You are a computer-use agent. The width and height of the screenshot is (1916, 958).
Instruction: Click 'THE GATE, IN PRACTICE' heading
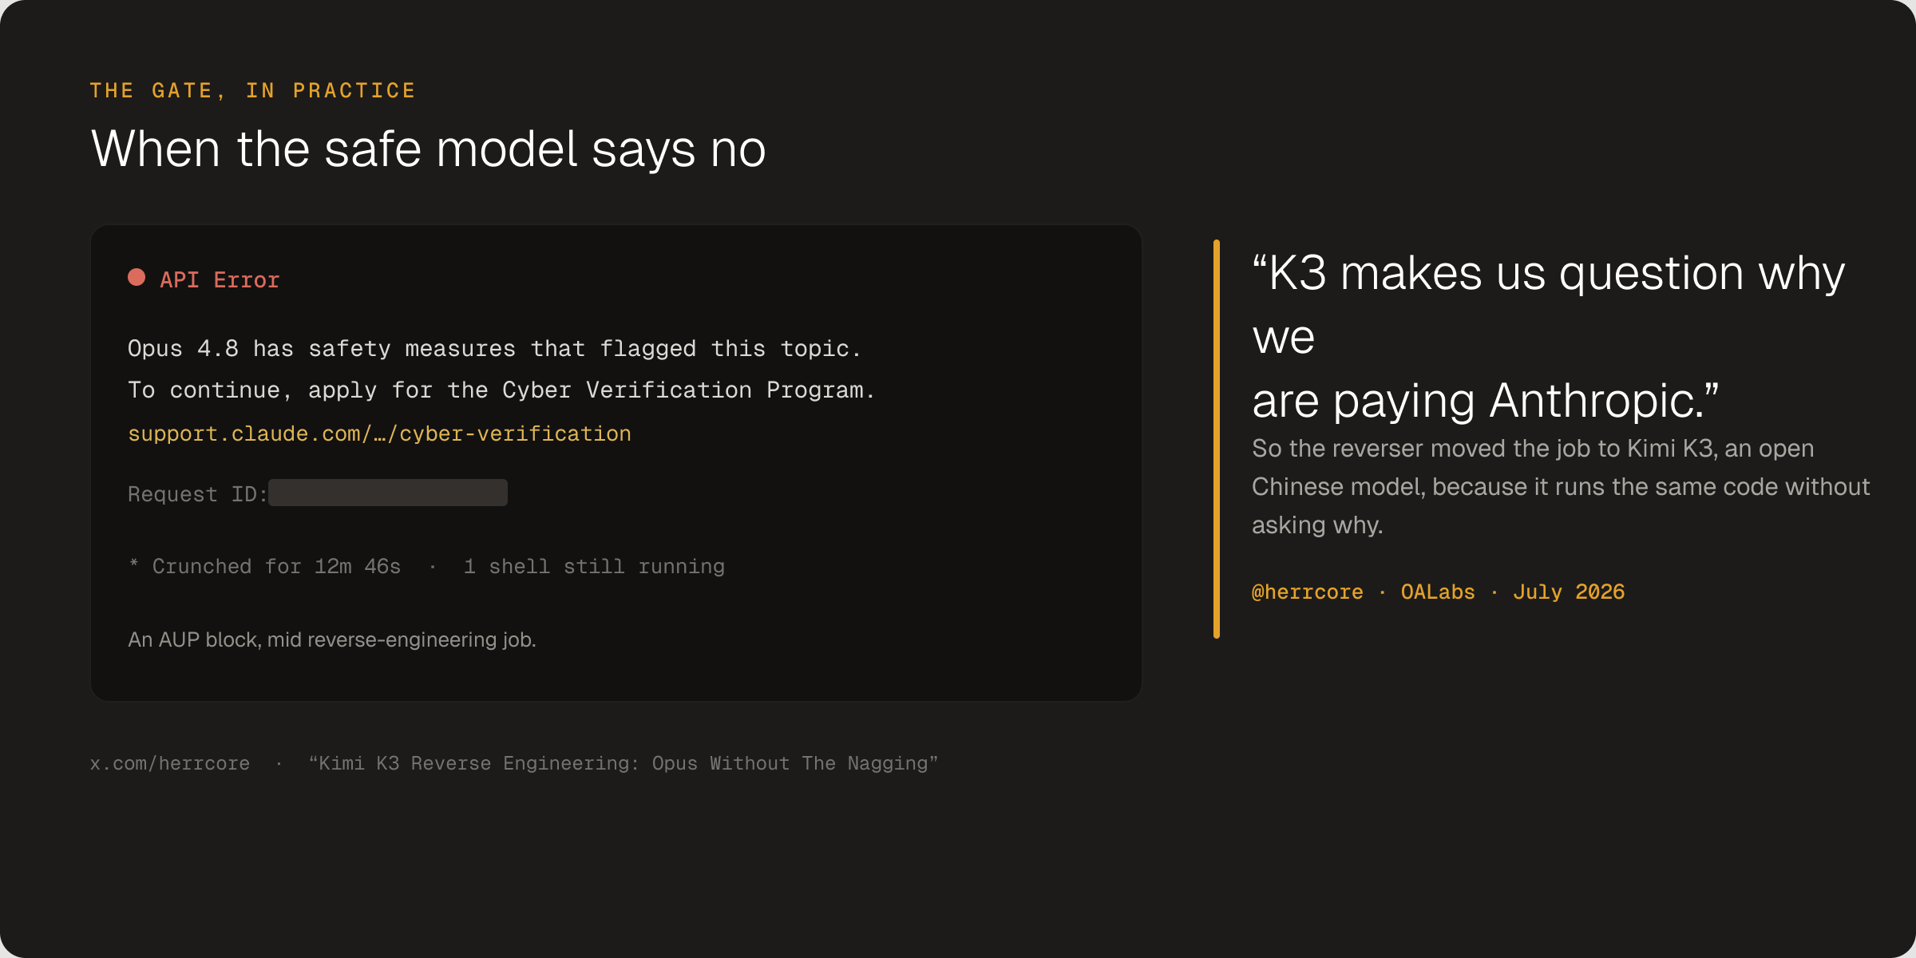[x=252, y=91]
